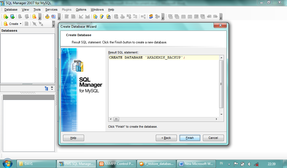Click the database with plus box icon
The image size is (287, 168).
click(108, 17)
